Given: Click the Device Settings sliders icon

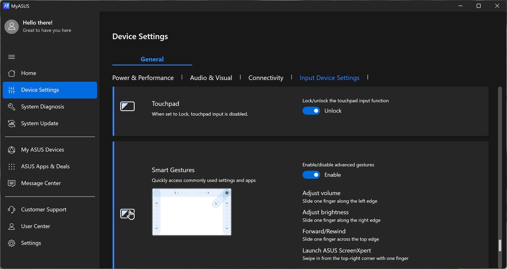Looking at the screenshot, I should (x=12, y=90).
